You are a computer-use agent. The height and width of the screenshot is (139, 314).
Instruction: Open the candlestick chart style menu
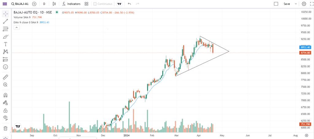(x=54, y=4)
